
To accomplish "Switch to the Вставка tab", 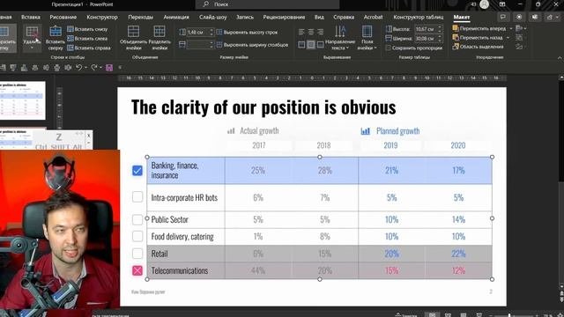I will pyautogui.click(x=31, y=17).
